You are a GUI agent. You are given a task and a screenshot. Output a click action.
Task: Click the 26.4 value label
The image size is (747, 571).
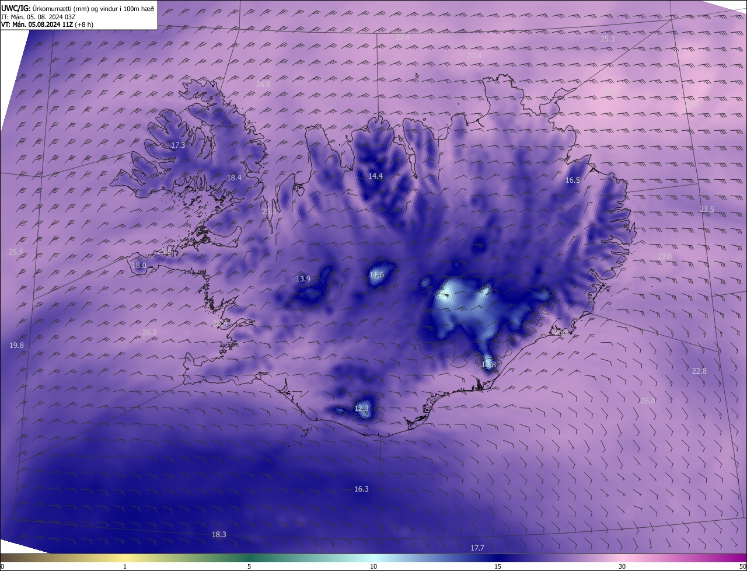(219, 322)
